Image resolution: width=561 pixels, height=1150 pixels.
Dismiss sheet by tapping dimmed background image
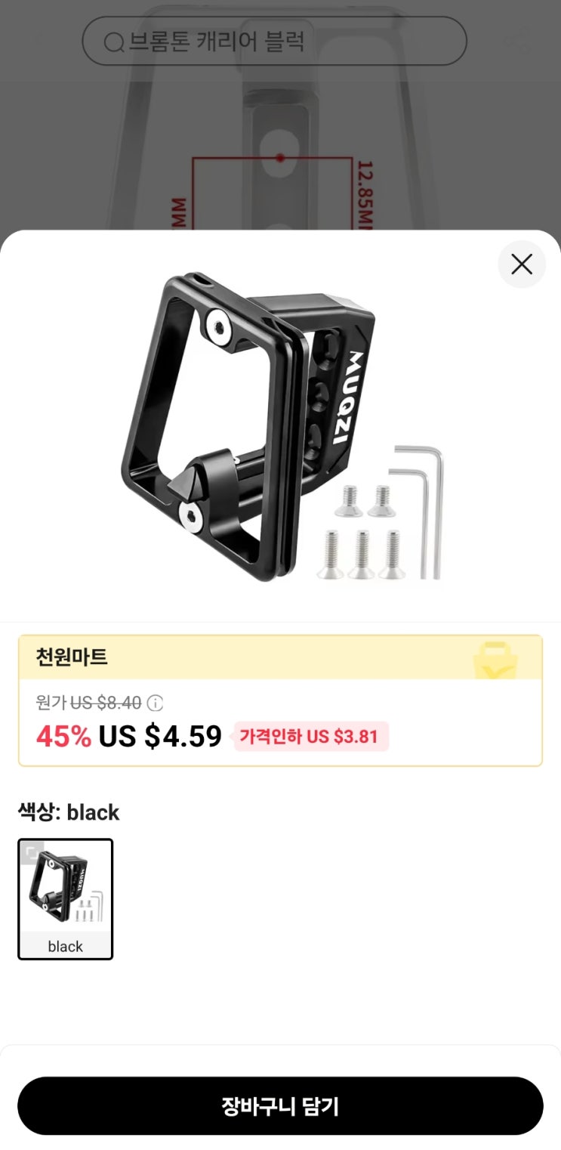pos(280,151)
